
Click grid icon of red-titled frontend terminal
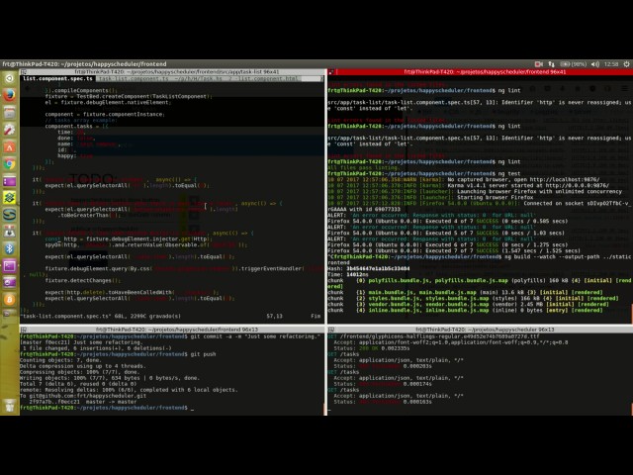click(331, 72)
